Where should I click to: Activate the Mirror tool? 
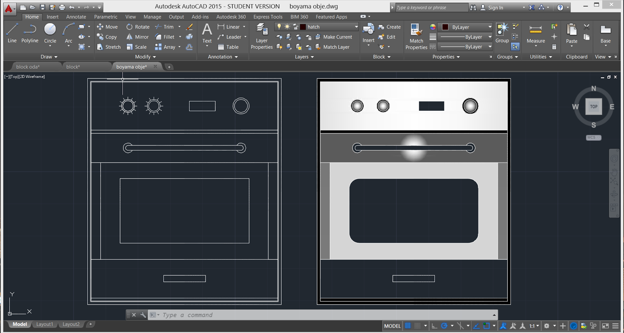(138, 37)
